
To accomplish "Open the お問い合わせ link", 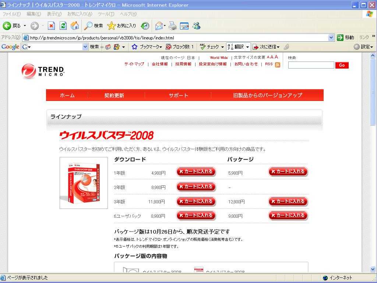I will [x=246, y=64].
